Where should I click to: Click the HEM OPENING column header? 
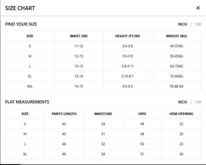181,114
